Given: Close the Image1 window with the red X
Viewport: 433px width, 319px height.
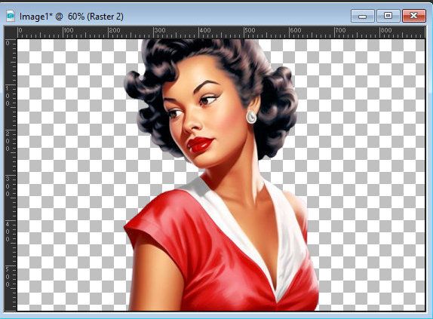Looking at the screenshot, I should point(413,16).
